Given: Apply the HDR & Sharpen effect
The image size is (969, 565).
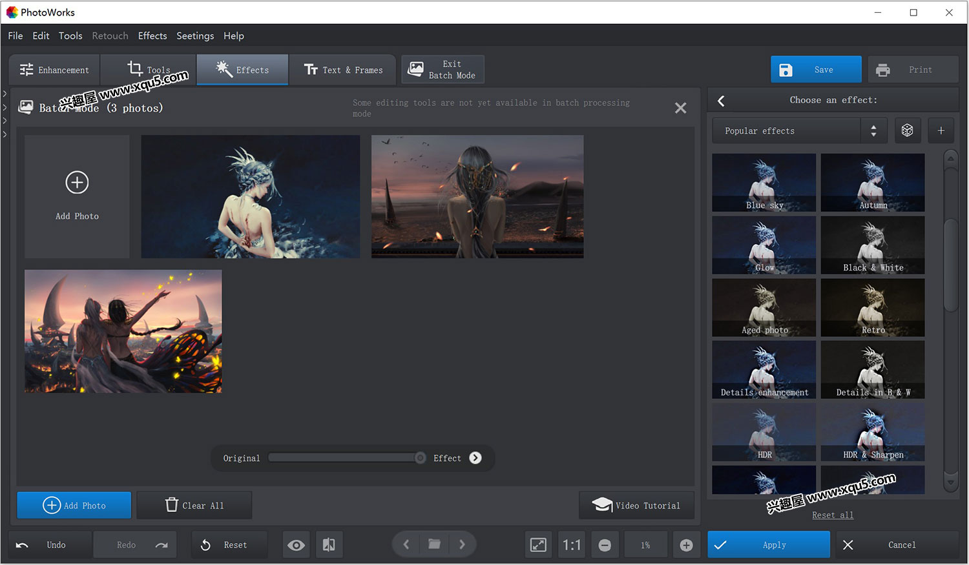Looking at the screenshot, I should click(x=873, y=432).
